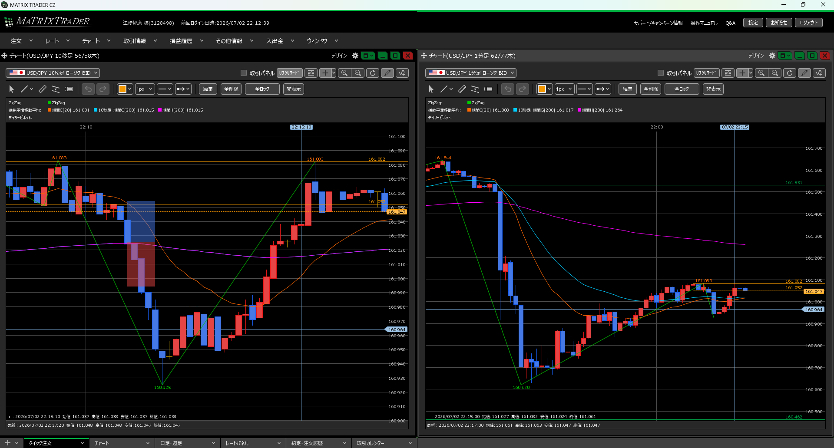Click 全削除 in the 1分足 chart toolbar

point(651,89)
